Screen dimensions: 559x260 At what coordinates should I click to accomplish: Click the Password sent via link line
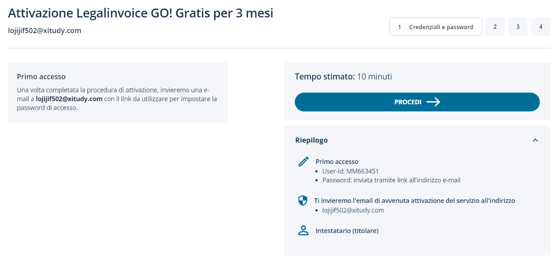coord(391,180)
